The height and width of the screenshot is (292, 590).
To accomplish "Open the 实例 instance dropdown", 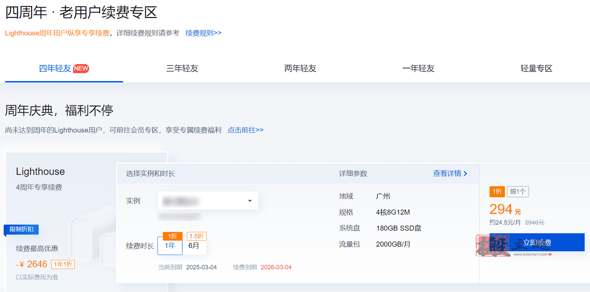I will (208, 201).
